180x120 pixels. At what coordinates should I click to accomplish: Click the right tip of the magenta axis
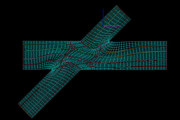tap(120, 26)
